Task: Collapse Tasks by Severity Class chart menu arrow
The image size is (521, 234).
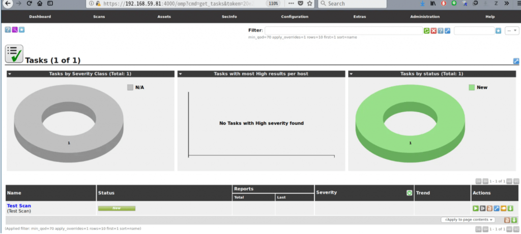Action: click(x=10, y=74)
